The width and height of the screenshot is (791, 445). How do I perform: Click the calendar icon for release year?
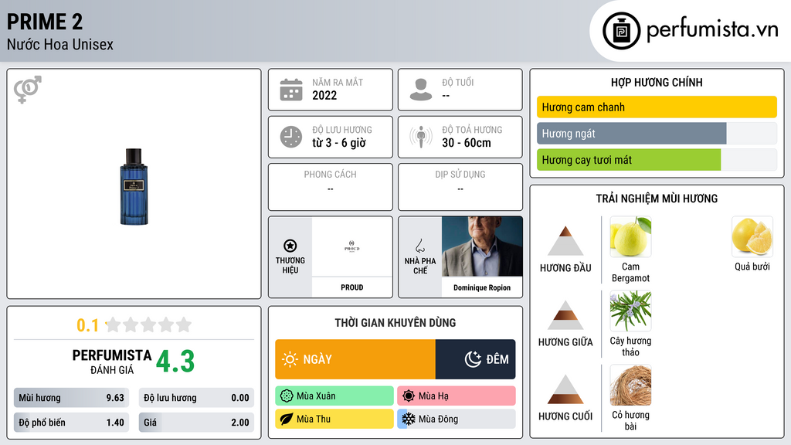(x=291, y=90)
